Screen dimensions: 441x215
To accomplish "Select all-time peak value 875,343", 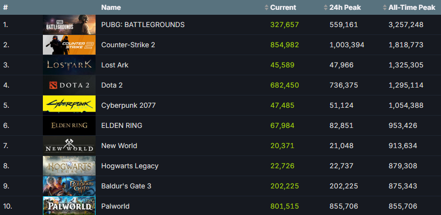I will [403, 186].
